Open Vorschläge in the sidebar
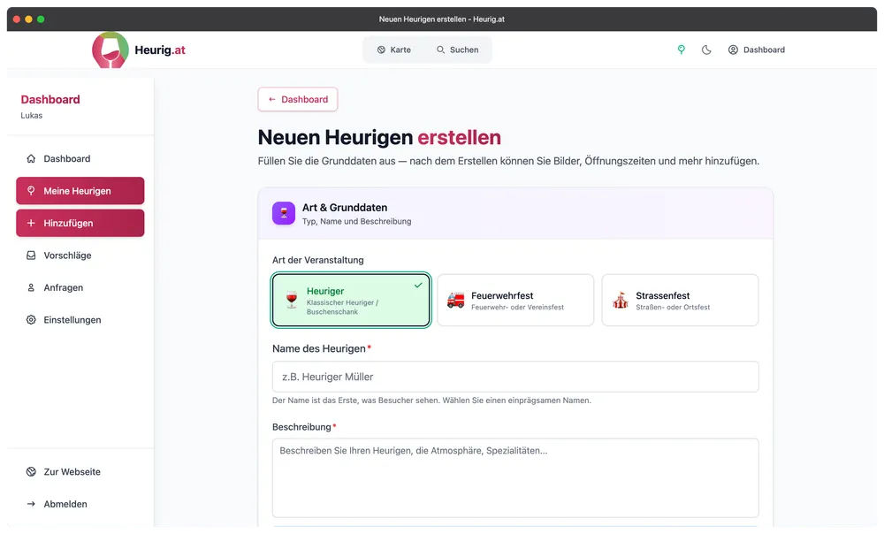This screenshot has height=534, width=884. pos(80,256)
